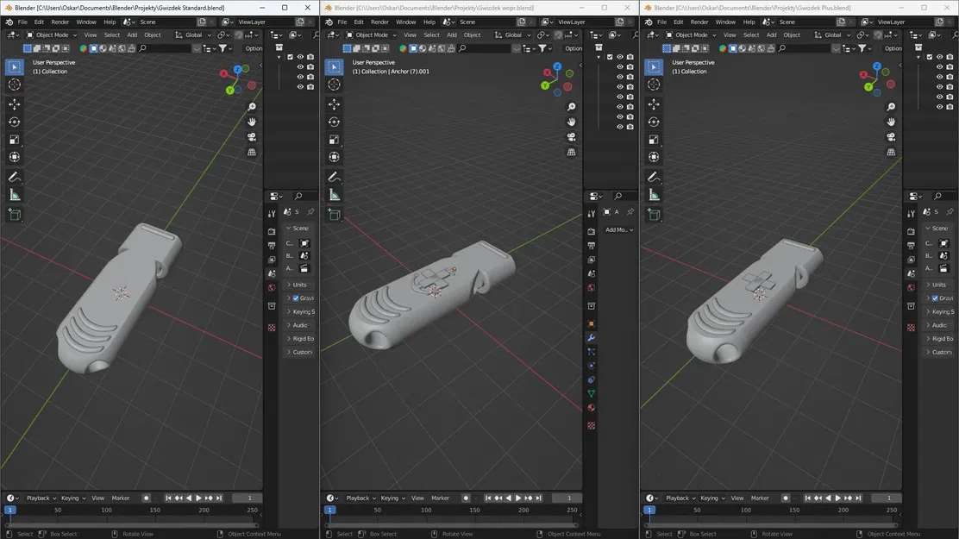Open Modifiers wrench tab in Gwizdek wopr properties
The width and height of the screenshot is (959, 539).
[x=591, y=337]
